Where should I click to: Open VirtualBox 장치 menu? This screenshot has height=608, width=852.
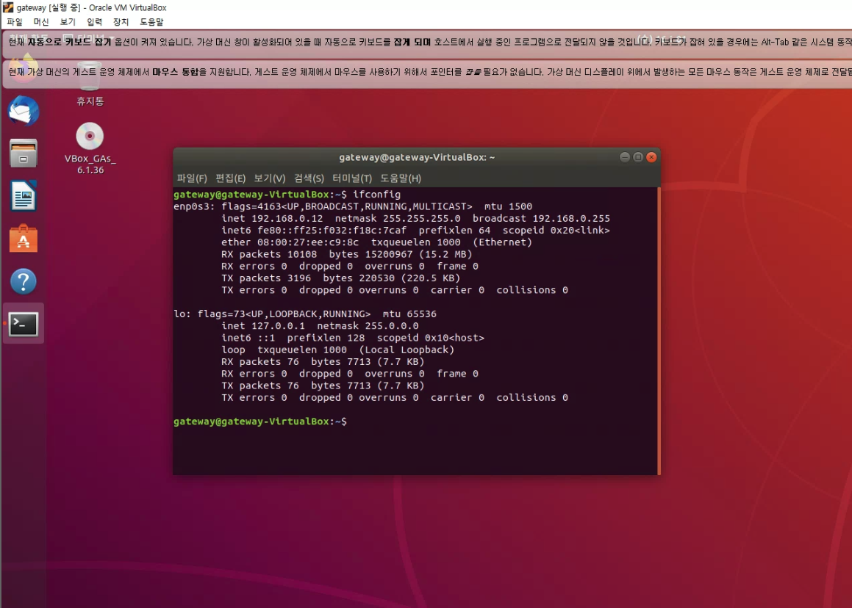(x=121, y=22)
